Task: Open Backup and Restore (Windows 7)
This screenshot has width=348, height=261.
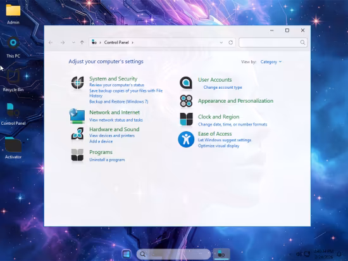Action: (118, 101)
